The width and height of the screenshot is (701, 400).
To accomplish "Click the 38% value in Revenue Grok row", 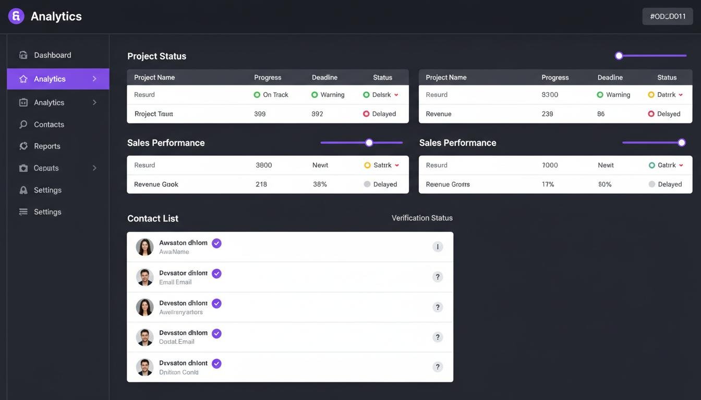I will pos(320,184).
